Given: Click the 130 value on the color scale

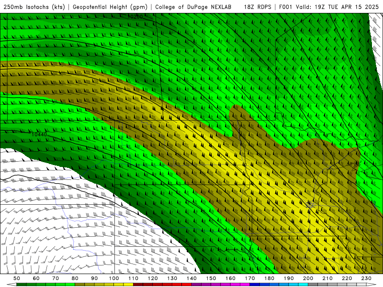Looking at the screenshot, I should (172, 278).
